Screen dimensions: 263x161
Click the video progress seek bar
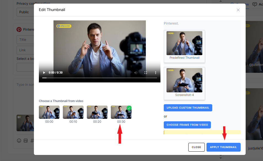(x=100, y=78)
